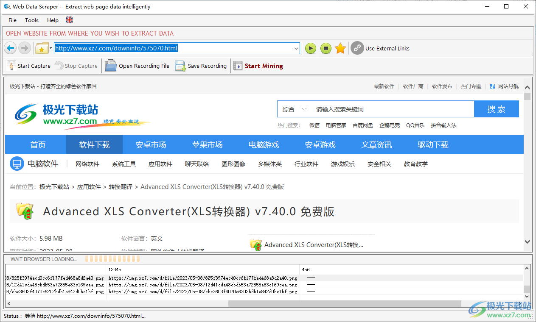Click Save Recording
Image resolution: width=536 pixels, height=322 pixels.
pos(201,66)
